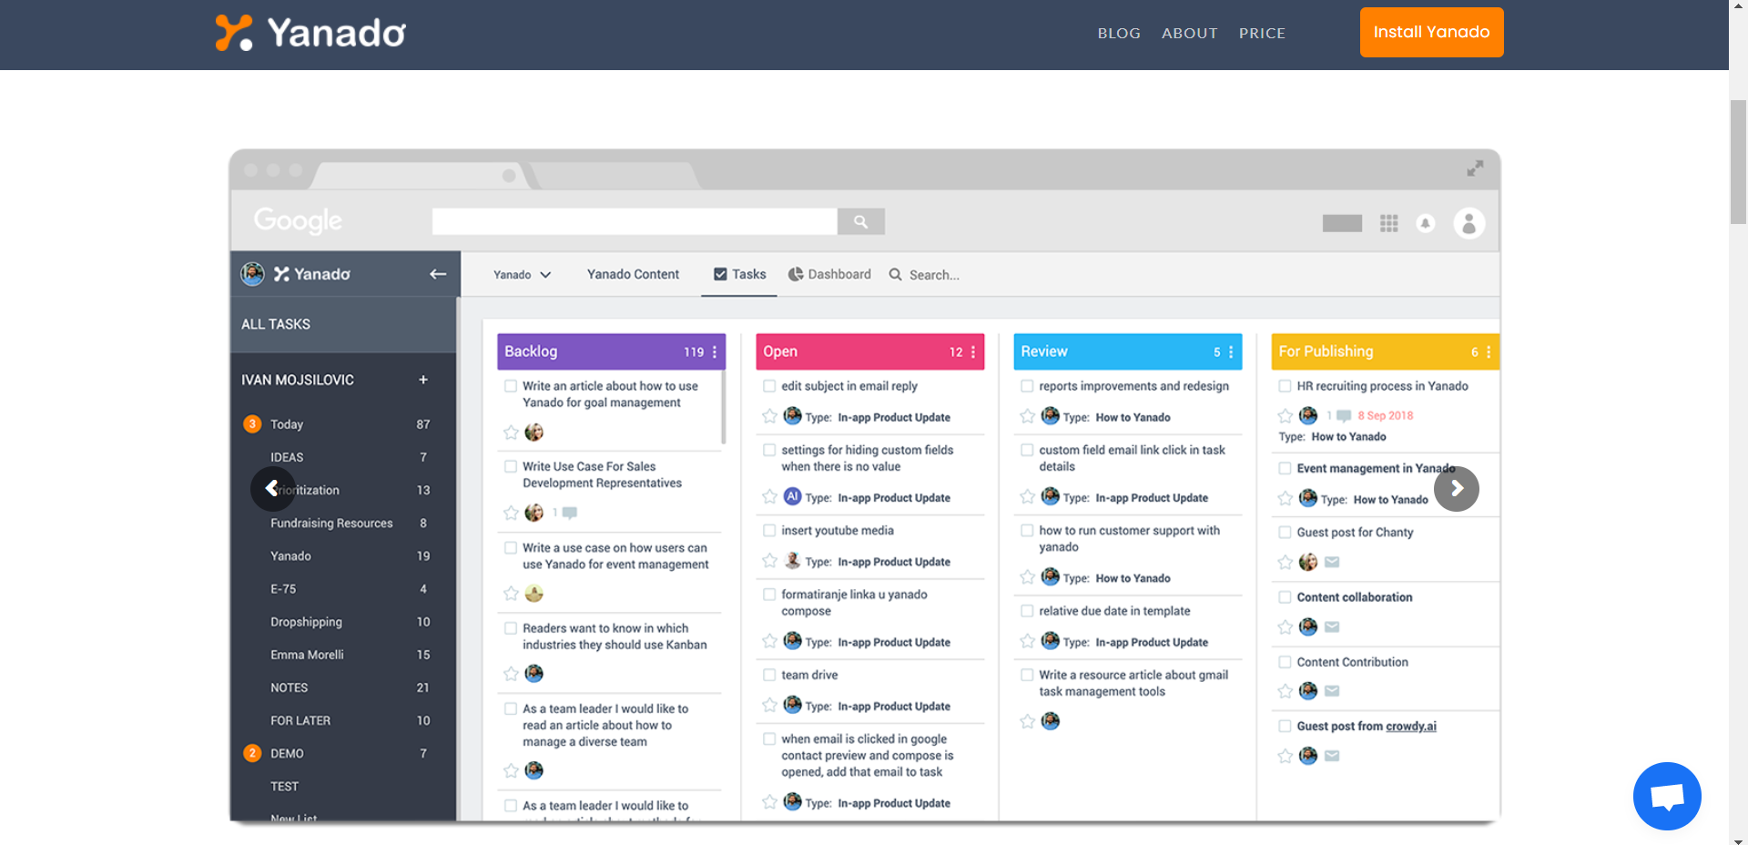1748x845 pixels.
Task: Add a list with the plus icon
Action: 423,380
